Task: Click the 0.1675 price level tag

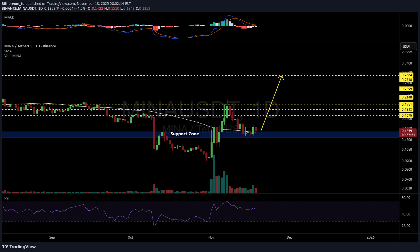Action: (407, 116)
